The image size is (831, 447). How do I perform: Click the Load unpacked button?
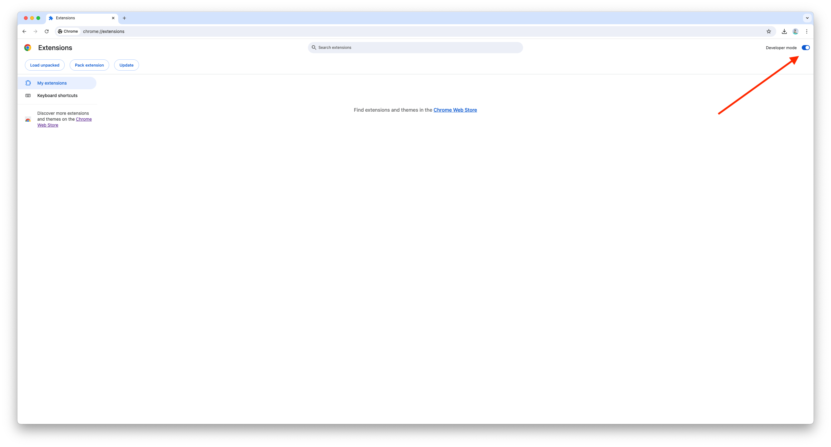(44, 65)
